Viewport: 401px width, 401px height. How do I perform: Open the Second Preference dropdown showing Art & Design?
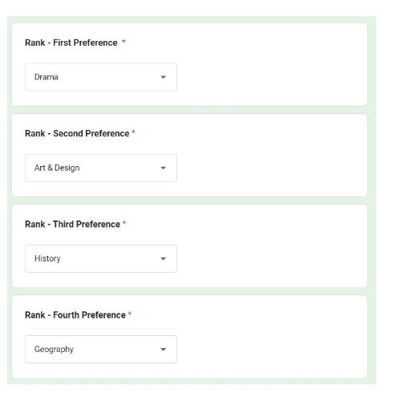point(101,168)
